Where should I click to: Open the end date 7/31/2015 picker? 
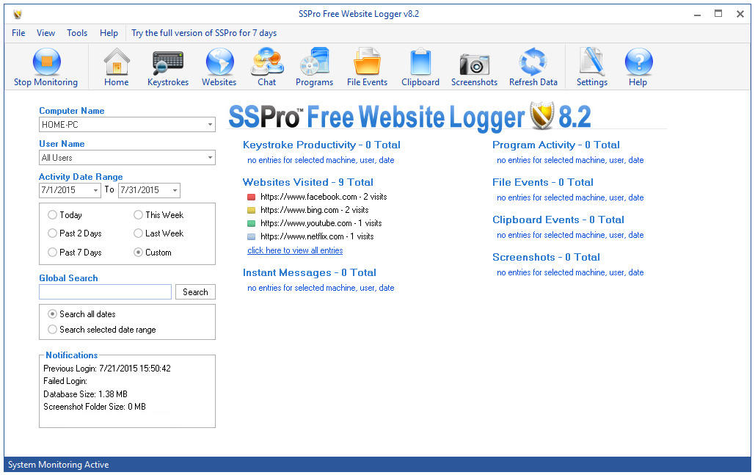(175, 190)
